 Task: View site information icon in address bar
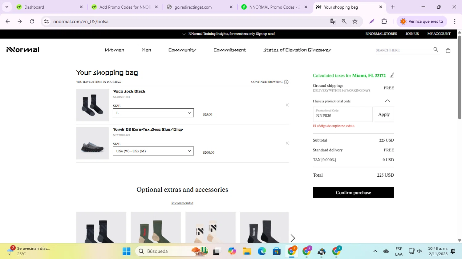coord(47,22)
